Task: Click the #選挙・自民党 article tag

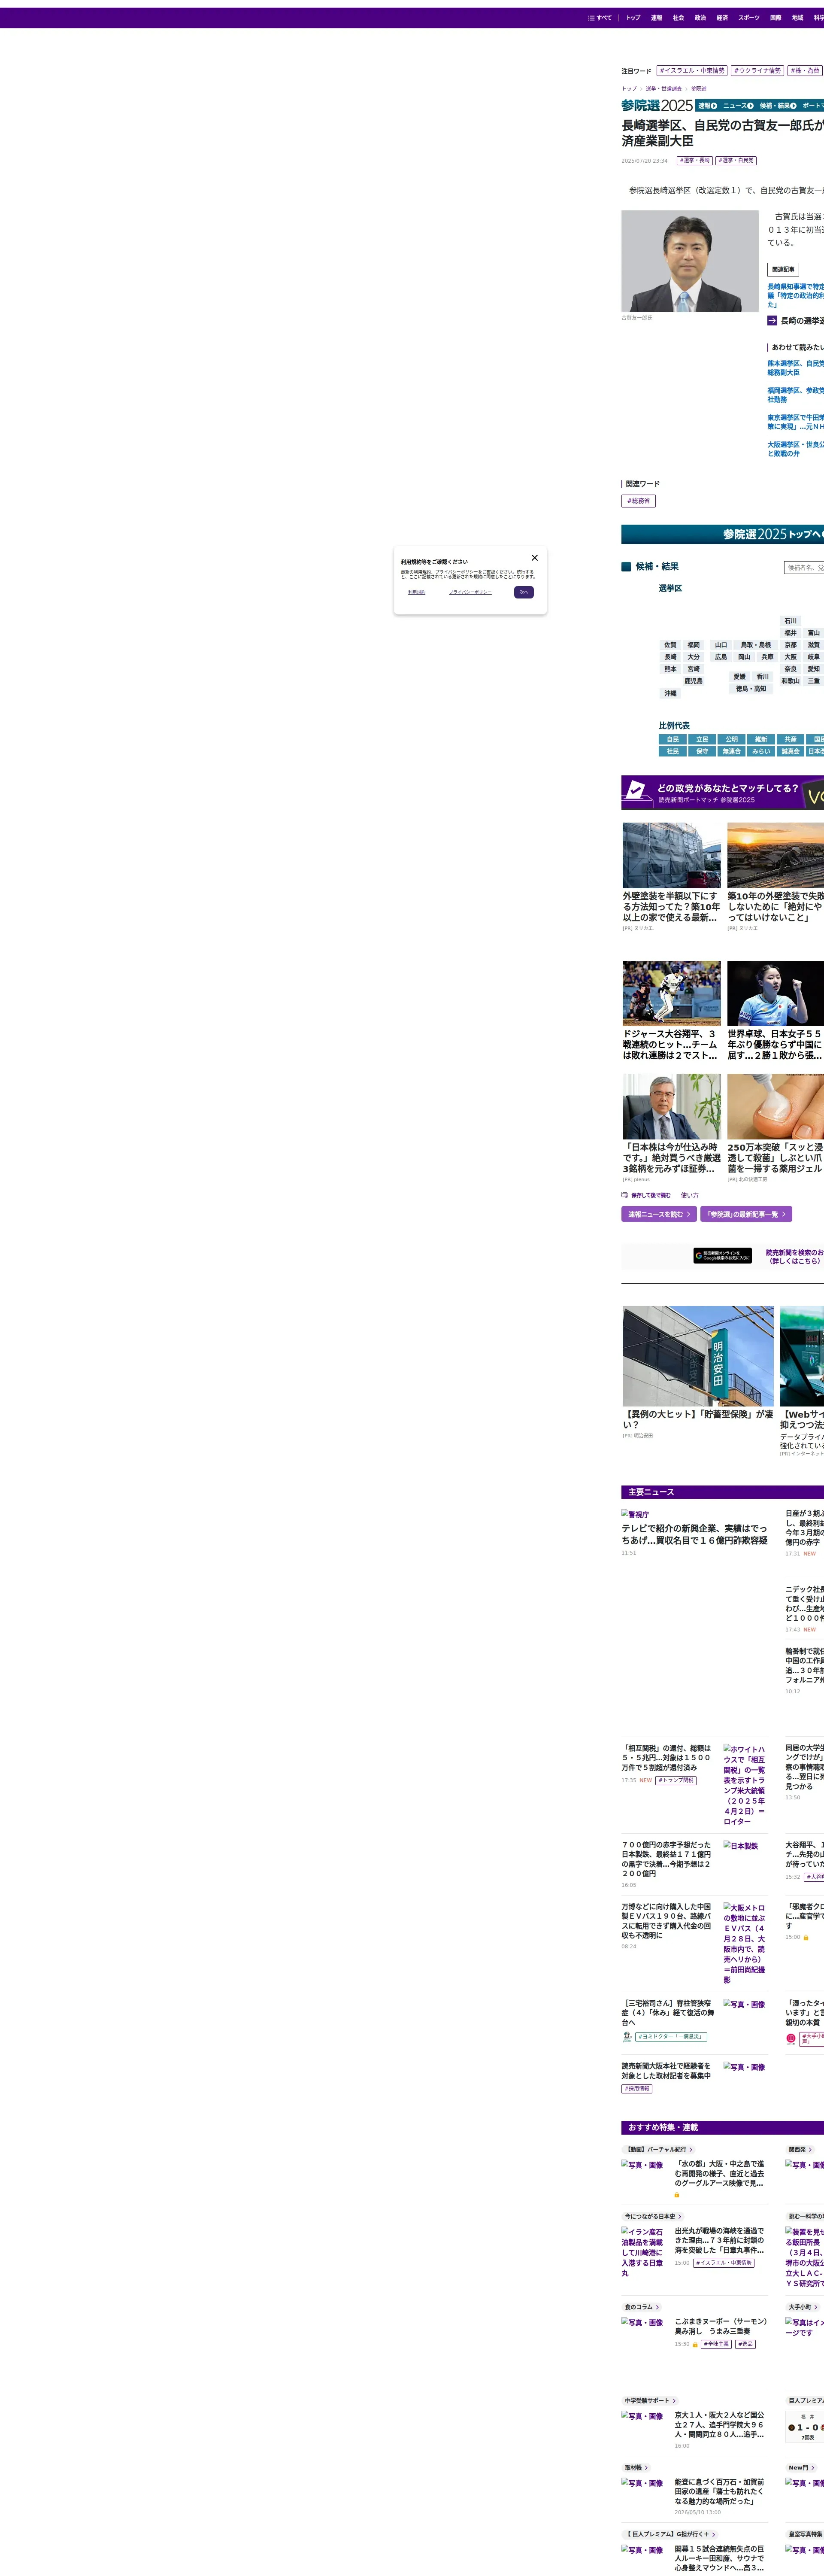Action: pos(736,160)
